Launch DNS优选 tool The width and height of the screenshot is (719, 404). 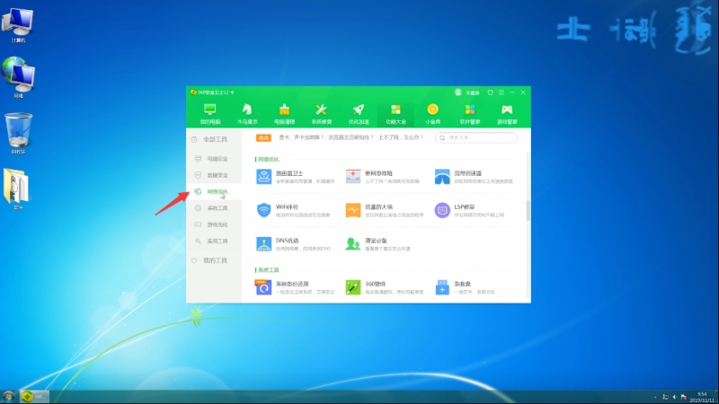point(294,243)
